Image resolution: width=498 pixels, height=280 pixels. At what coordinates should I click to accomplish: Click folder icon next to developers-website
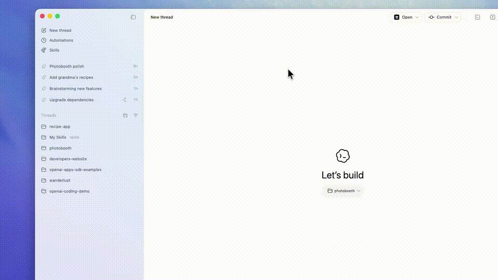[44, 159]
